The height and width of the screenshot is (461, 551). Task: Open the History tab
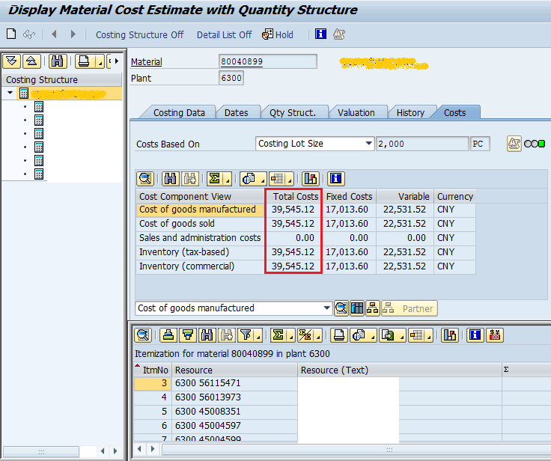coord(410,113)
